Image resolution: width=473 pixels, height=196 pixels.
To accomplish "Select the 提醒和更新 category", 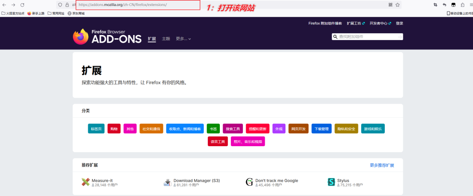I will click(x=258, y=129).
